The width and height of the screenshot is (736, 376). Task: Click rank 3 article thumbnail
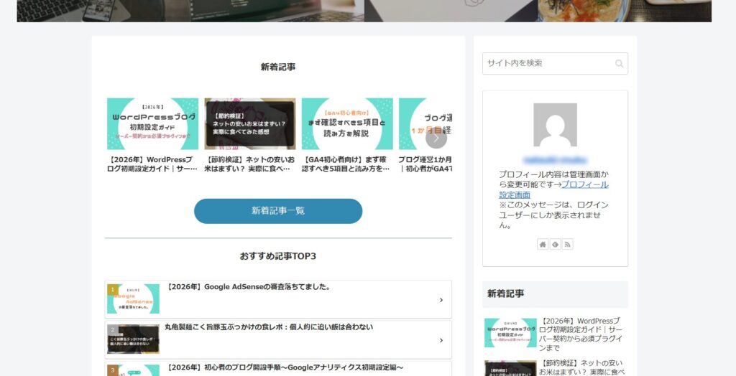click(133, 370)
